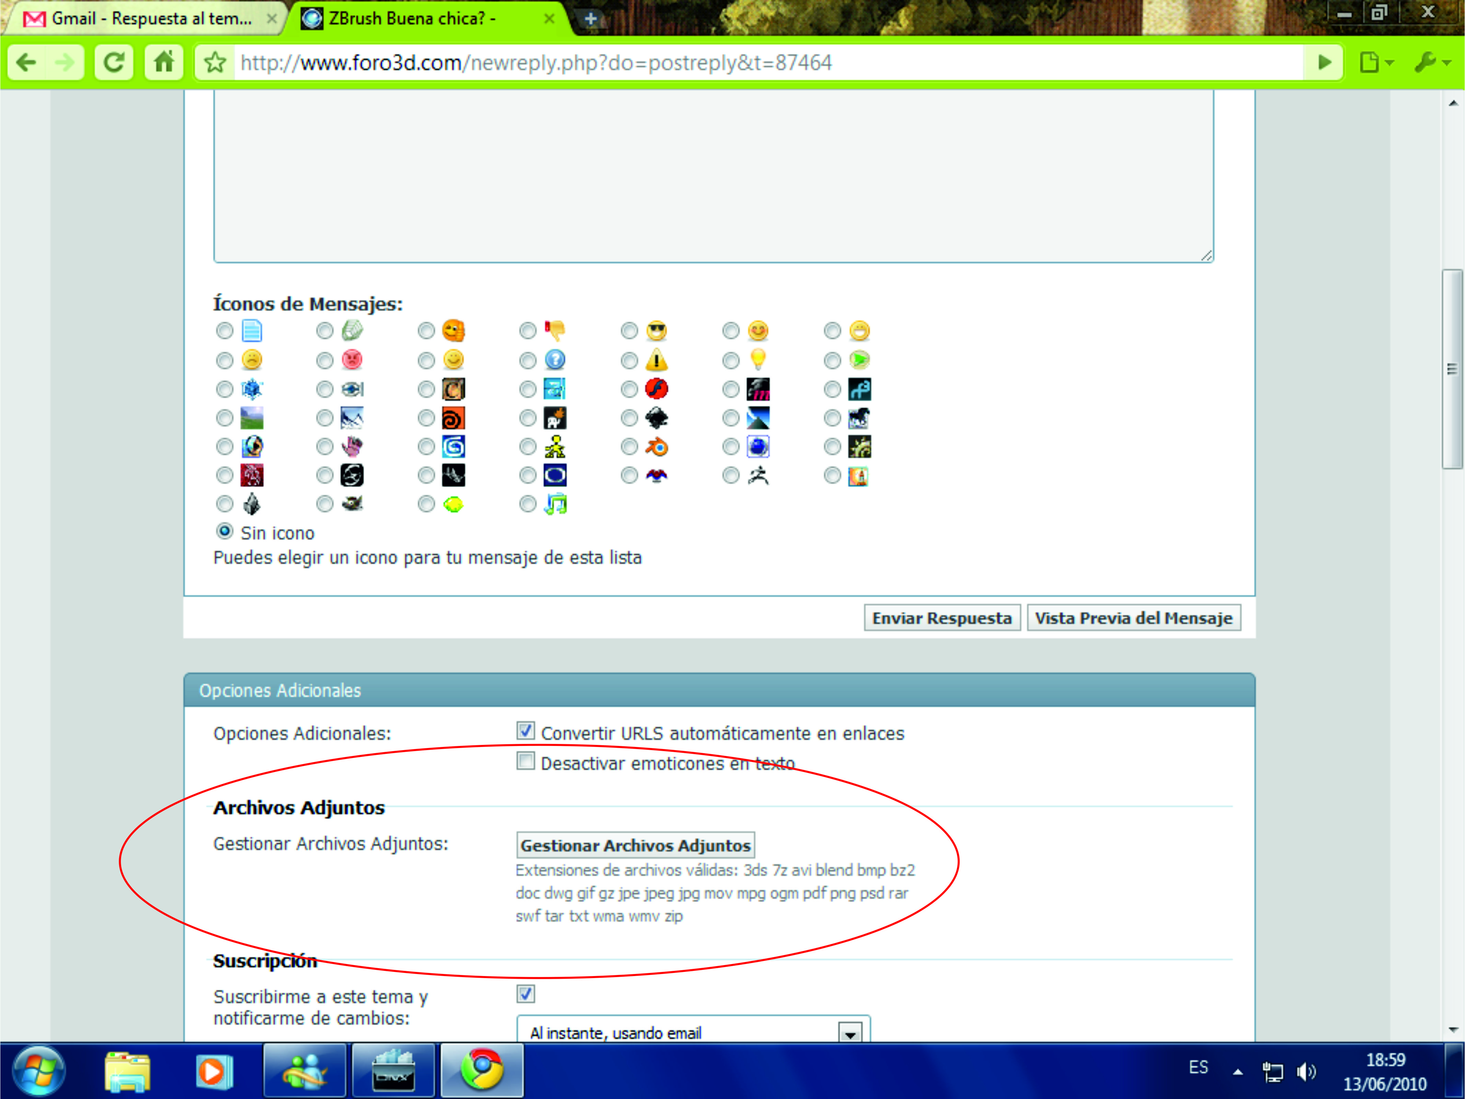Bookmark page with star icon

click(x=215, y=63)
